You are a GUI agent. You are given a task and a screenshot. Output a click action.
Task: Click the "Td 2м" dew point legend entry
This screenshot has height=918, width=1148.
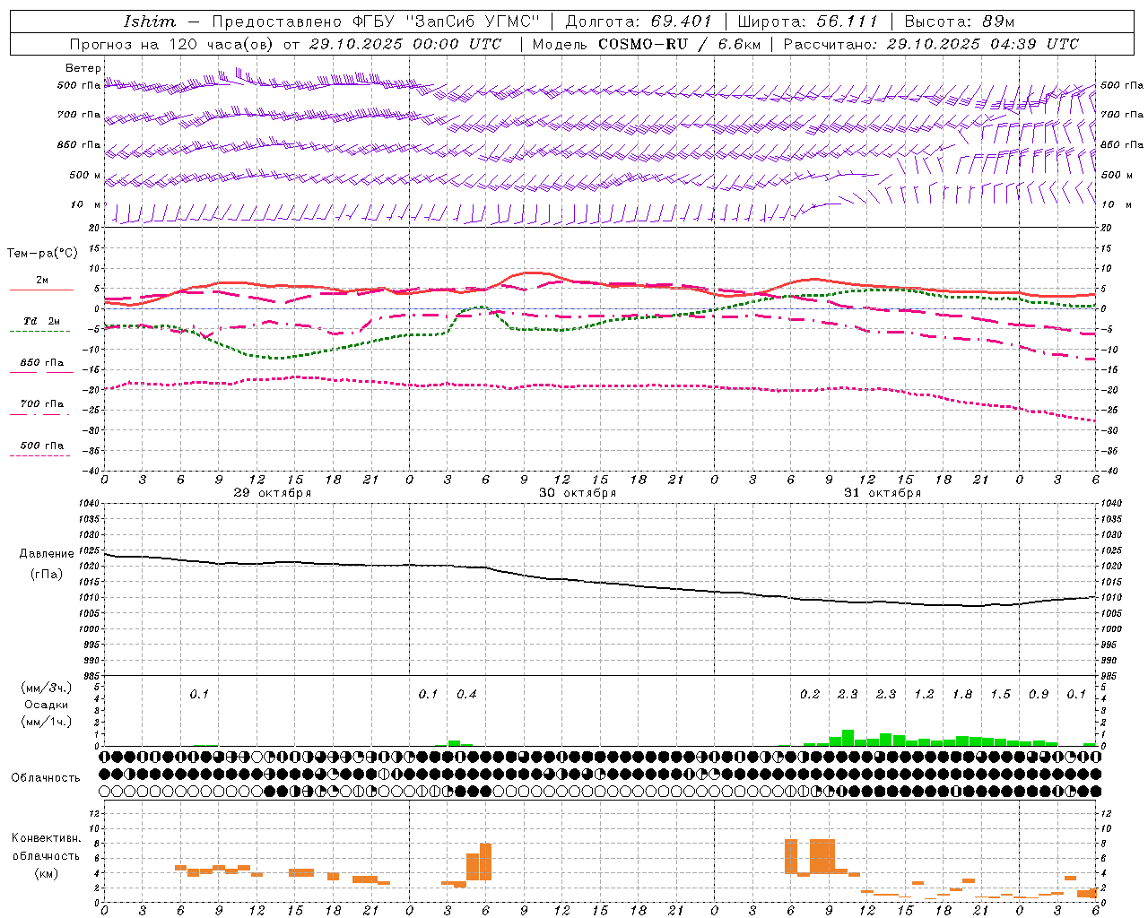click(41, 321)
